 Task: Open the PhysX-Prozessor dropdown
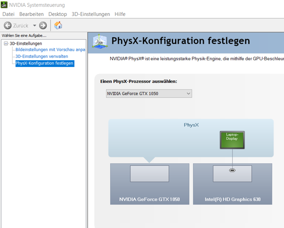click(x=149, y=94)
